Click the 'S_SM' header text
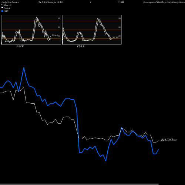Screen dimensions: 185x185 [x=121, y=2]
